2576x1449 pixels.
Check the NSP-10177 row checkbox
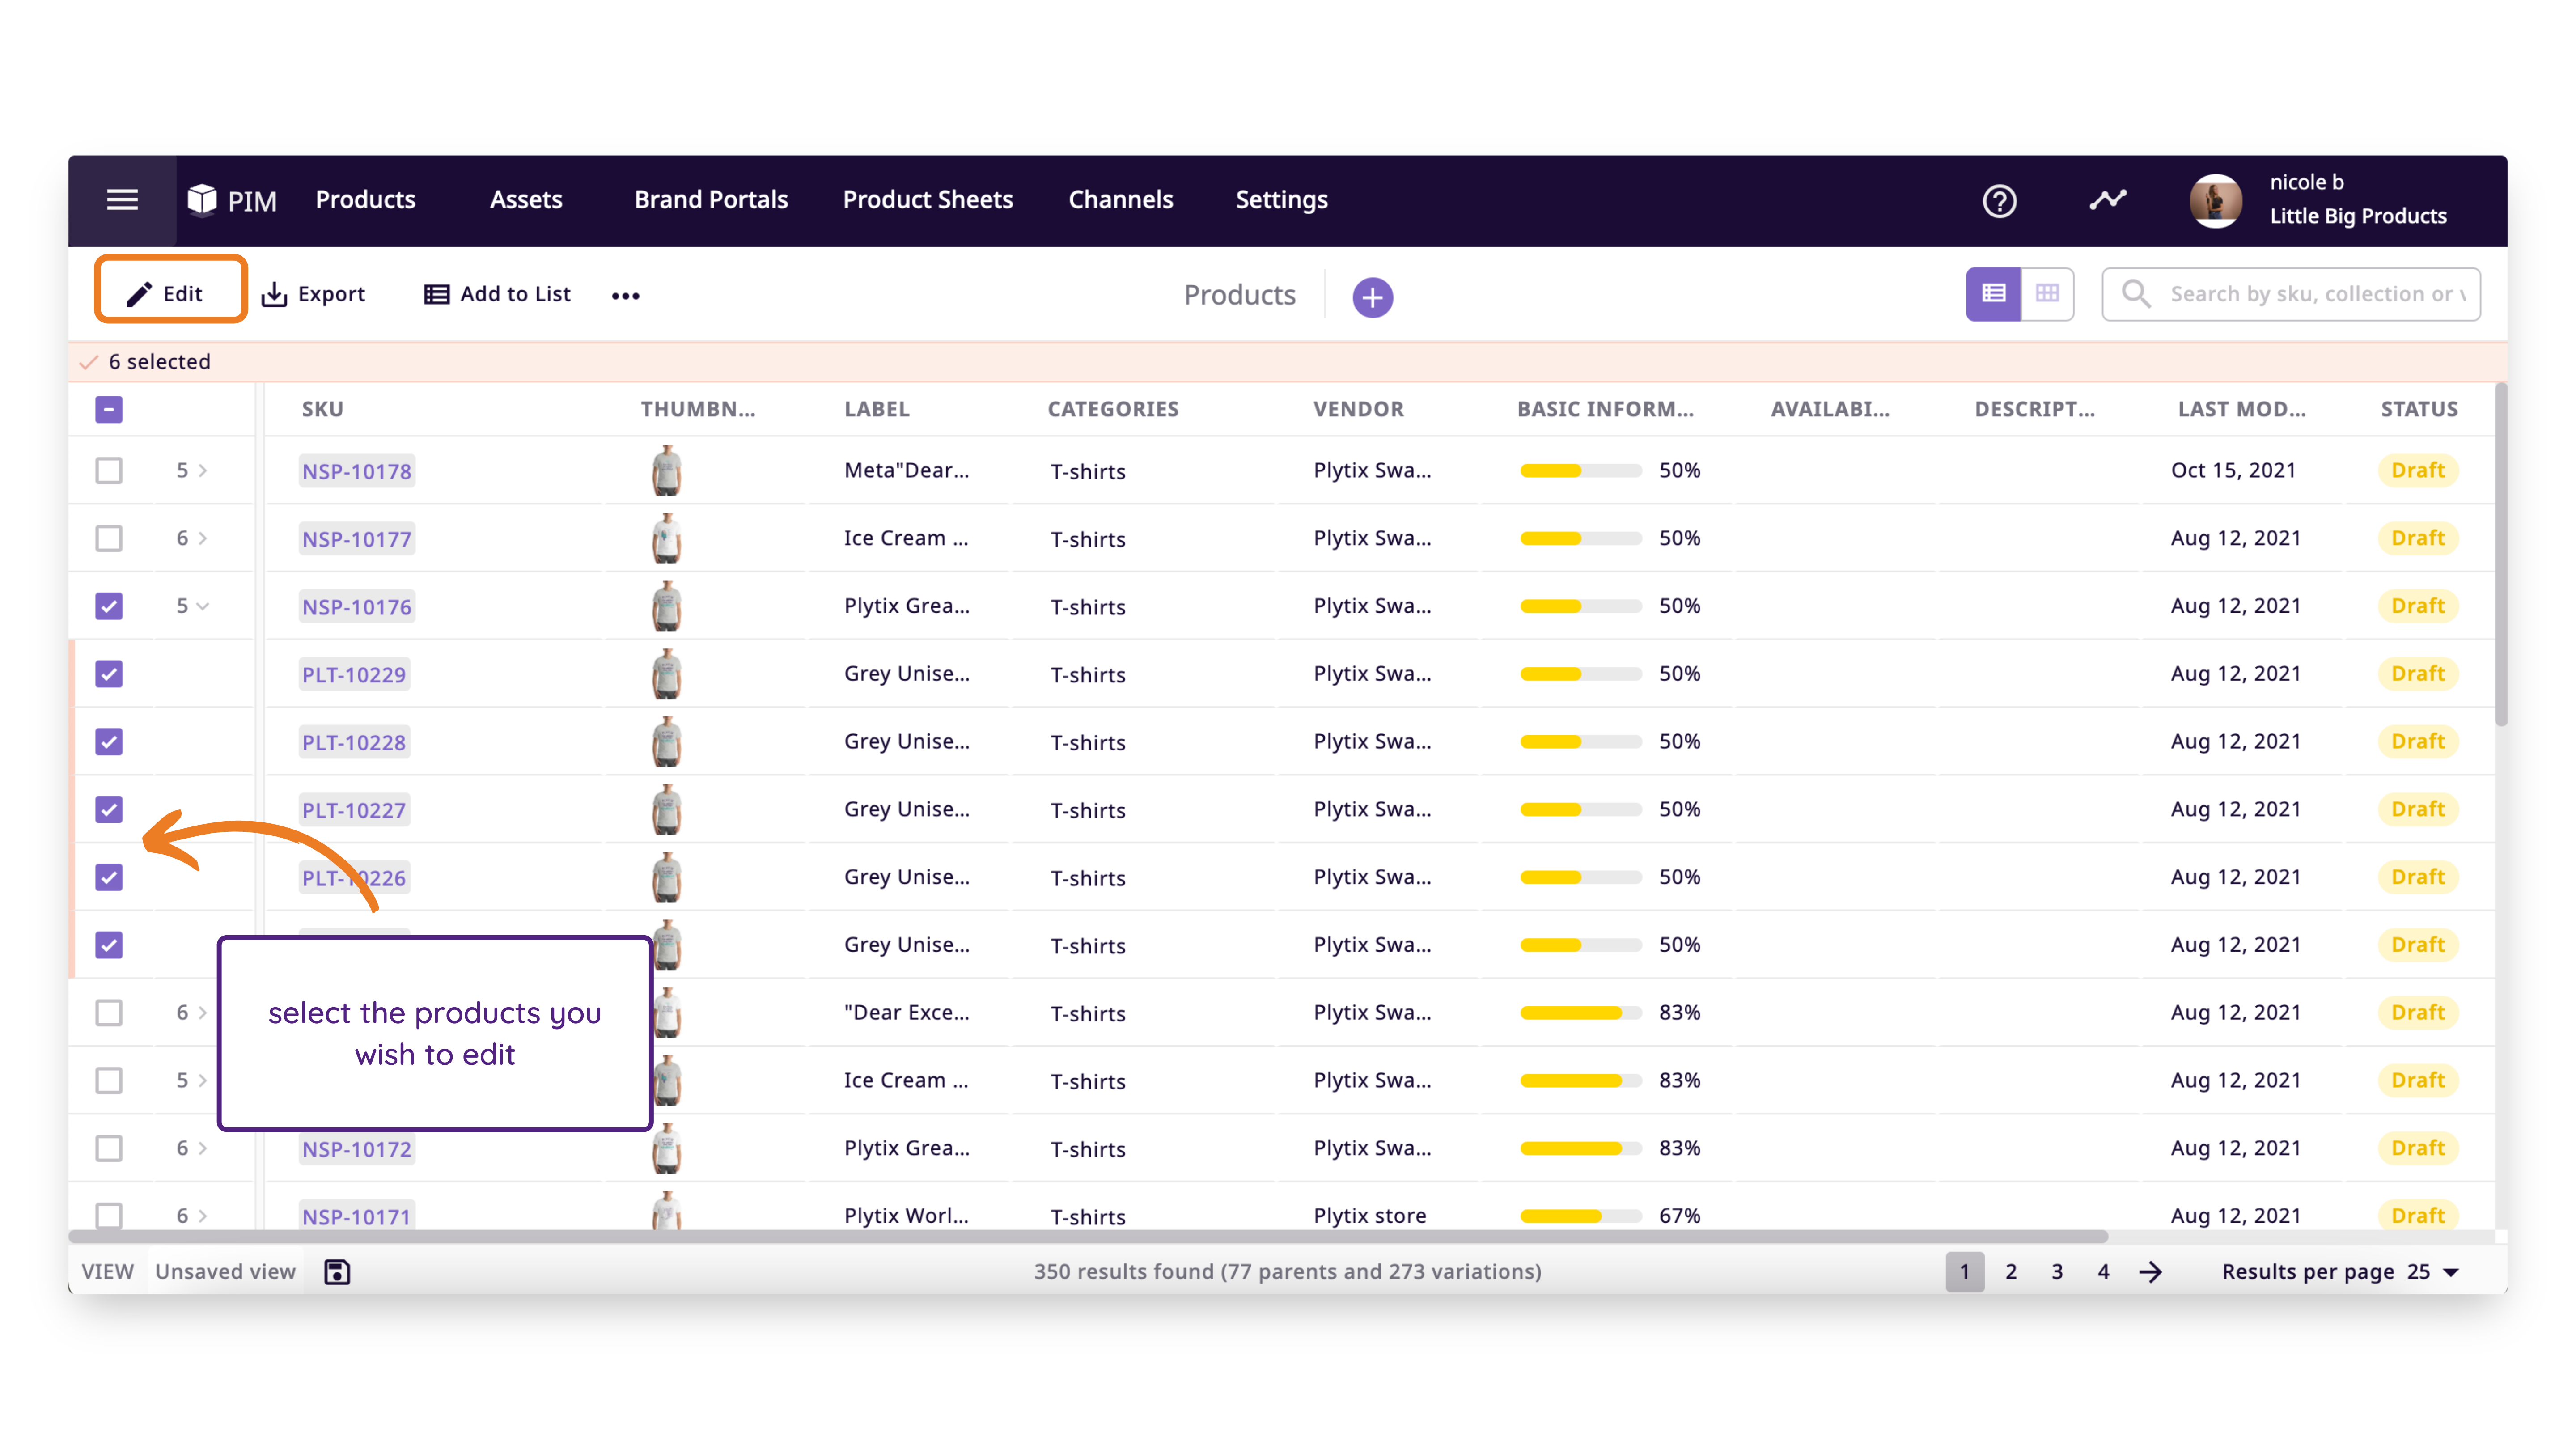[109, 538]
